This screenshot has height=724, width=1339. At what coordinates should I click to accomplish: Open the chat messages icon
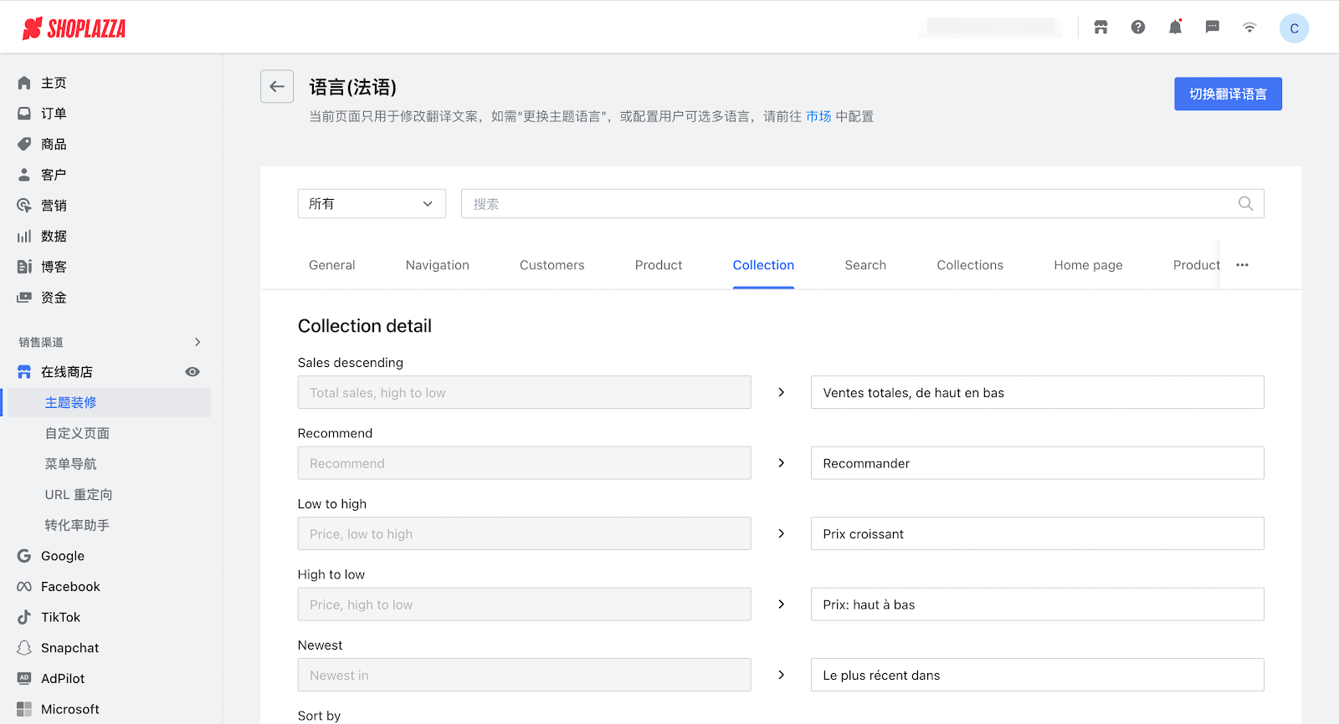coord(1212,28)
